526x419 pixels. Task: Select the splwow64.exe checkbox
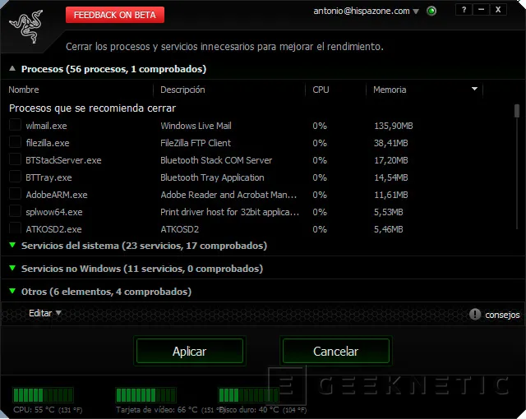point(15,211)
